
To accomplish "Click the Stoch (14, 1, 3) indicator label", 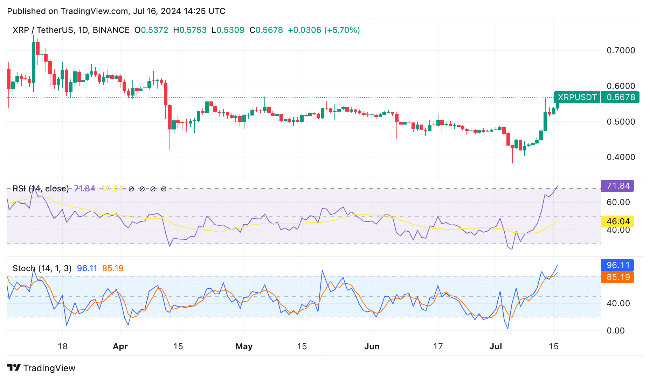I will coord(42,268).
